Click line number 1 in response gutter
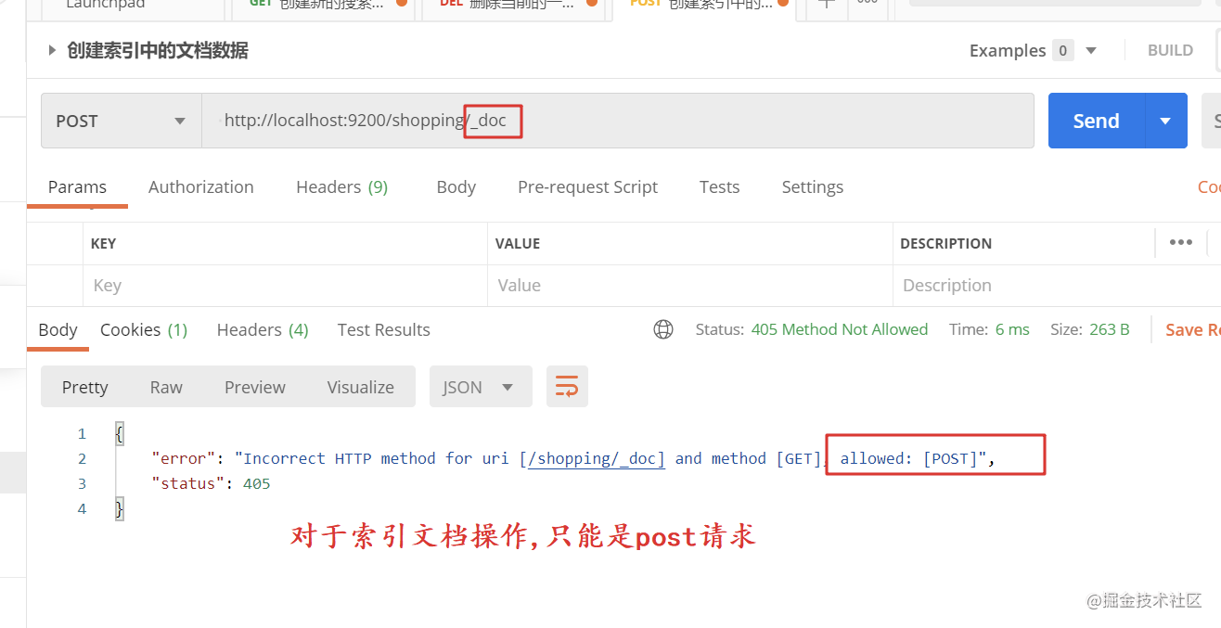 82,433
